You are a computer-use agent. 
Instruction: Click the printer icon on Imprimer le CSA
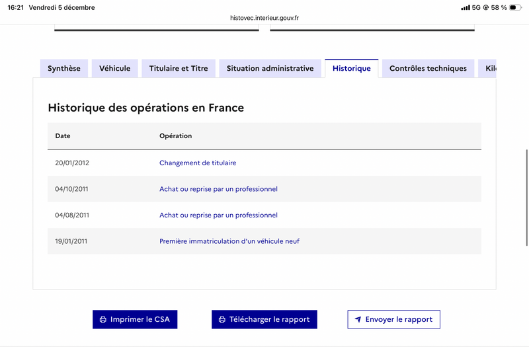103,320
